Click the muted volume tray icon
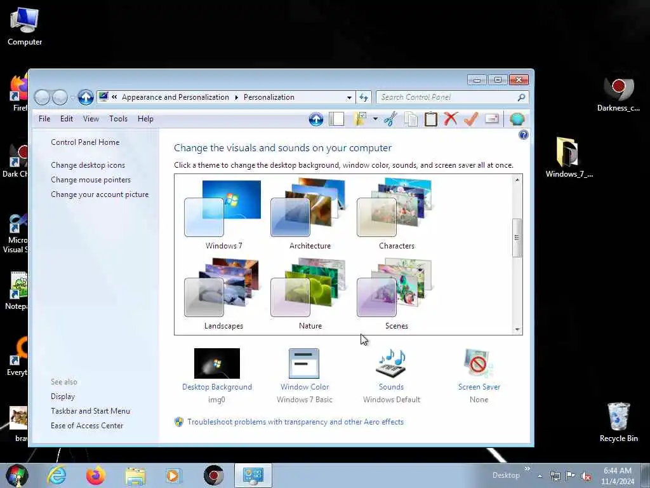Image resolution: width=650 pixels, height=488 pixels. (x=586, y=476)
